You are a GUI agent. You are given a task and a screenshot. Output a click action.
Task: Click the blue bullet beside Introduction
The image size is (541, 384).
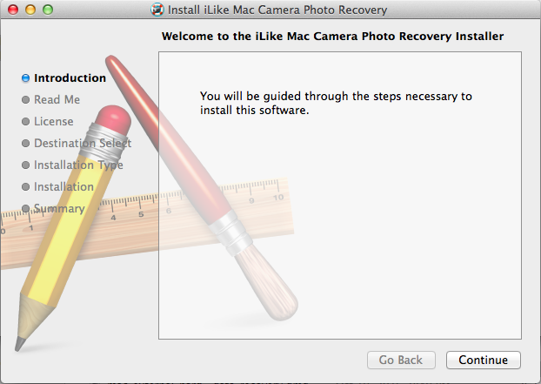coord(26,78)
